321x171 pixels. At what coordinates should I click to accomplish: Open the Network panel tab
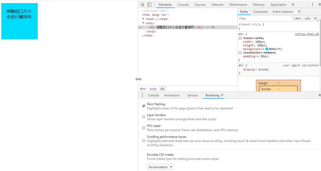pos(217,5)
